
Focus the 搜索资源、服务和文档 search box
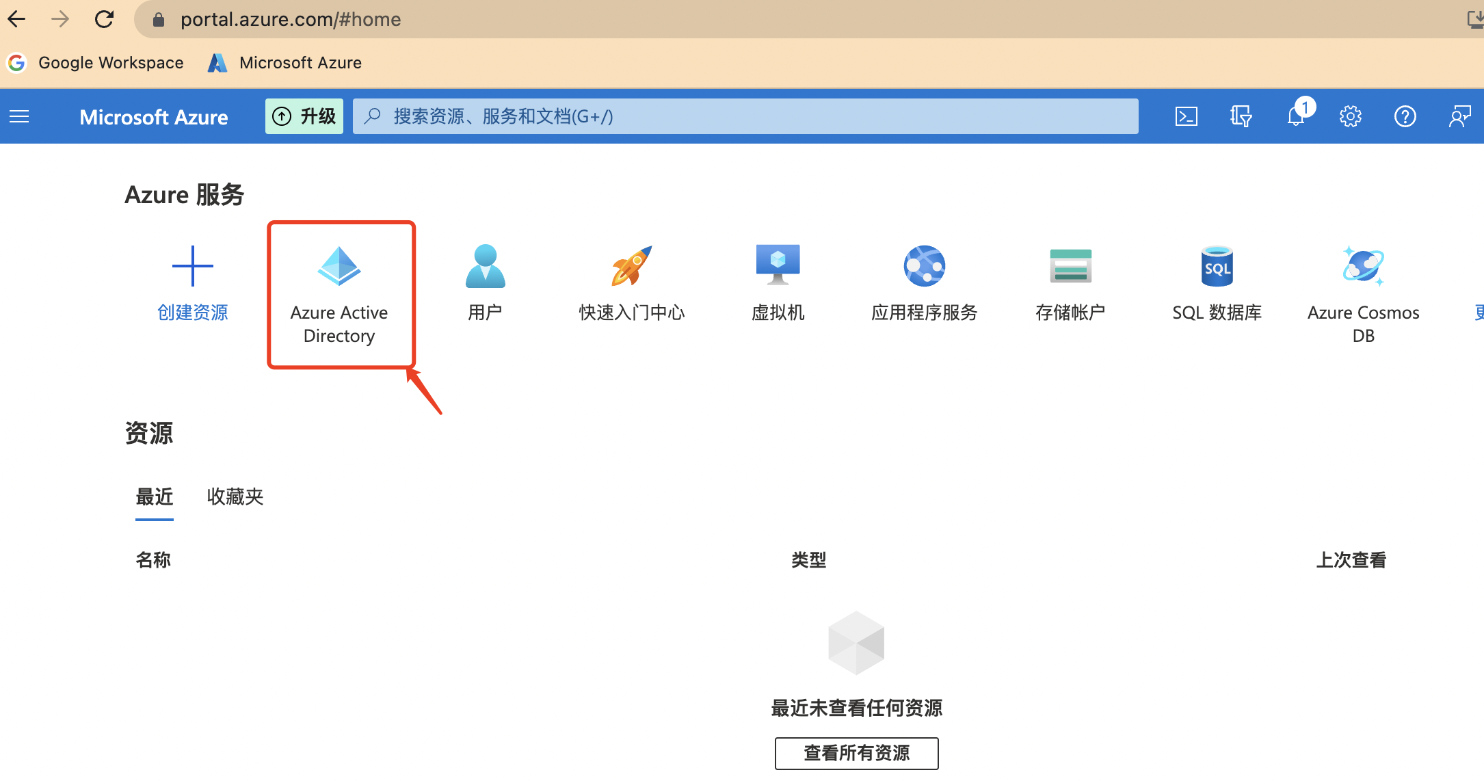(745, 116)
